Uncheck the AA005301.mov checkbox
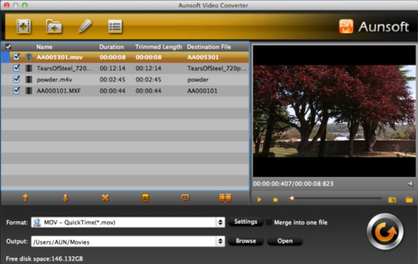The height and width of the screenshot is (264, 418). click(16, 57)
